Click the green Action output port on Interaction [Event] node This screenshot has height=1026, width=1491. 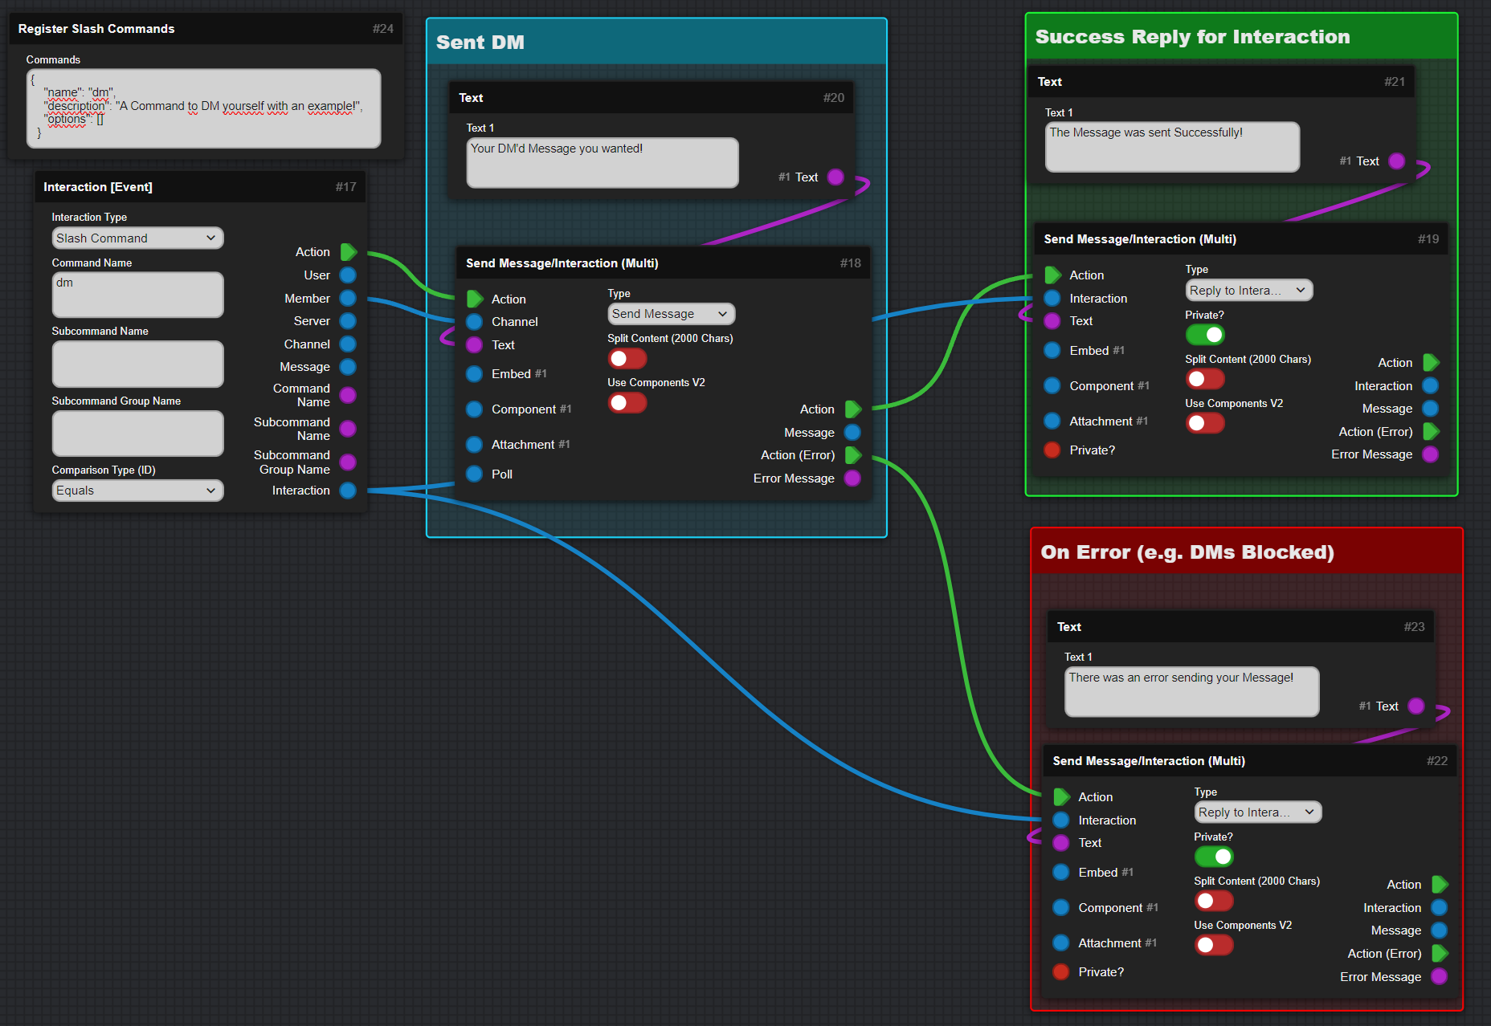[x=348, y=252]
